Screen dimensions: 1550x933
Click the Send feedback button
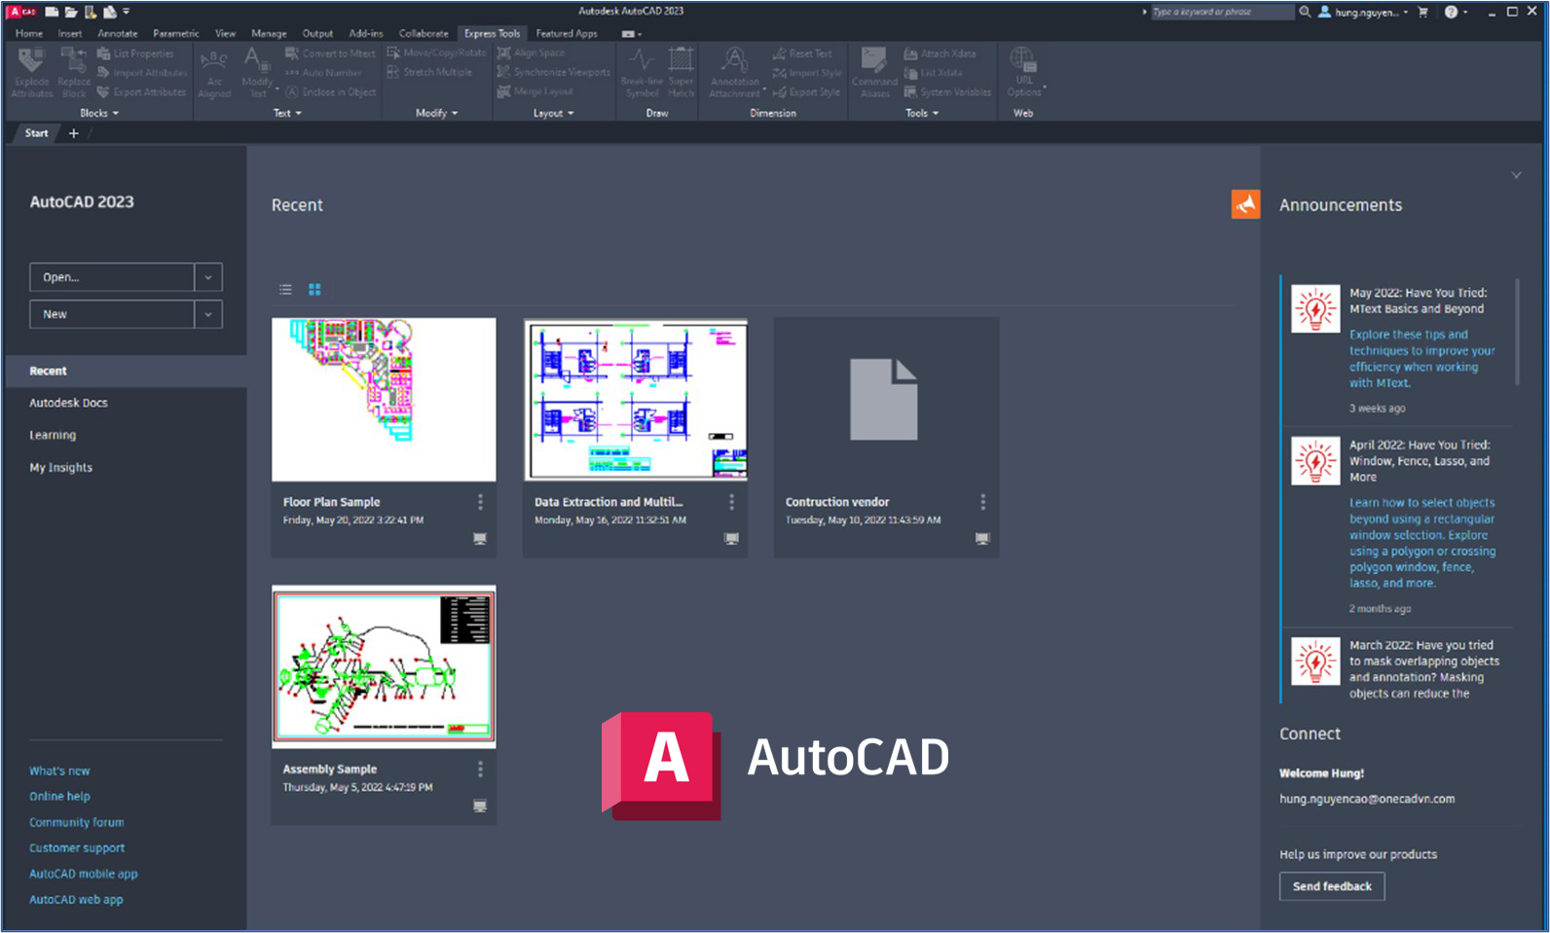(1332, 886)
